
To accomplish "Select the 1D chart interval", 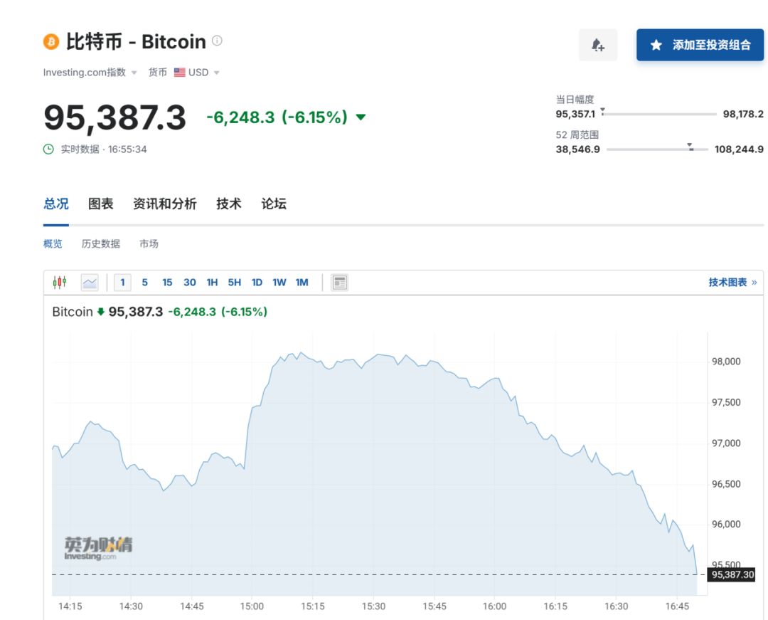I will pos(257,283).
